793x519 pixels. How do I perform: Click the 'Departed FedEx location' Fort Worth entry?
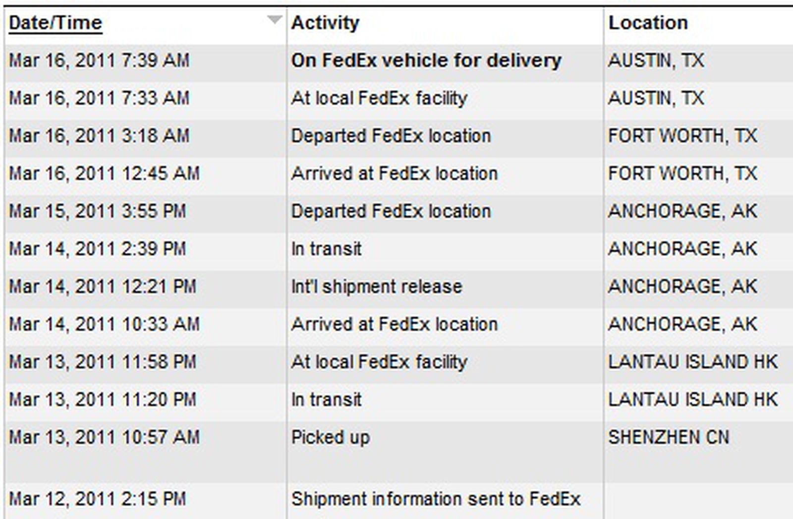point(391,135)
